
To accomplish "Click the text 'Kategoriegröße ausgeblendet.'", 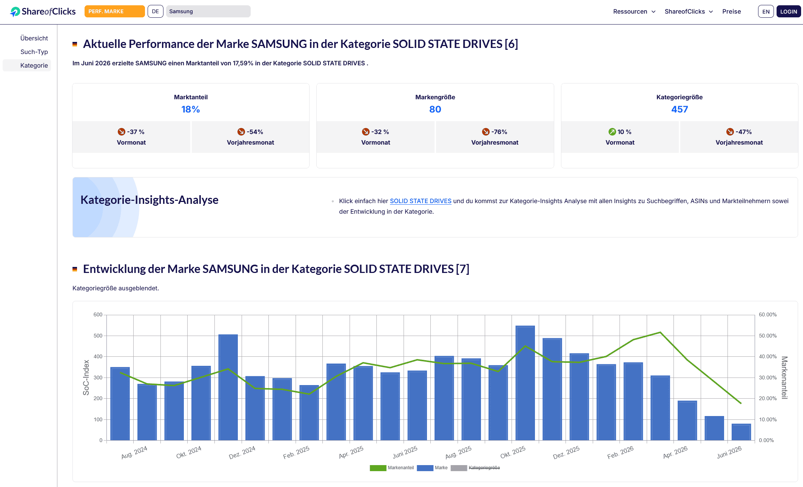I will pos(116,288).
